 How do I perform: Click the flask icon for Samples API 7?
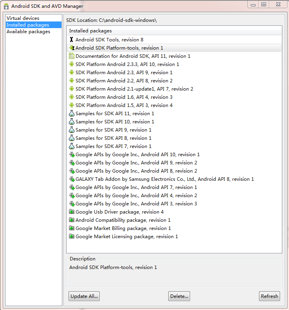tap(72, 146)
